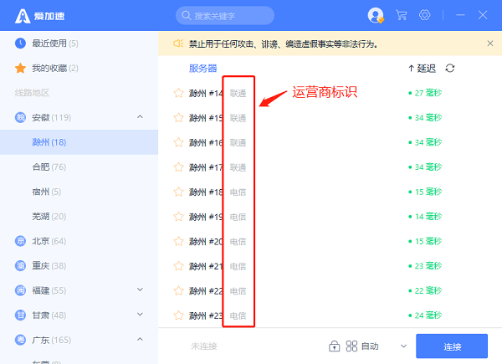Open the 自动 mode dropdown arrow
This screenshot has height=364, width=502.
pyautogui.click(x=404, y=346)
